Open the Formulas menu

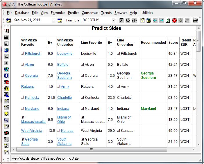pos(58,13)
